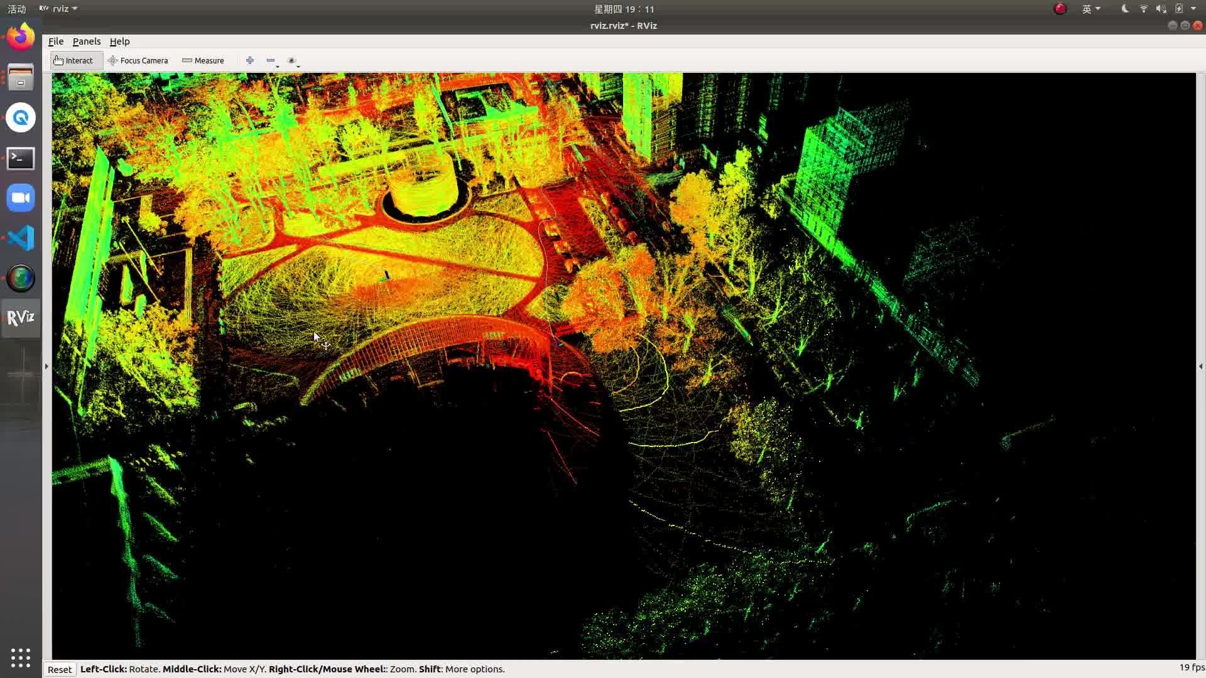Image resolution: width=1206 pixels, height=678 pixels.
Task: Click the Reset button
Action: [60, 669]
